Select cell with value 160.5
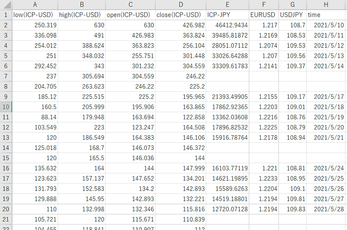The width and height of the screenshot is (347, 230). coord(35,107)
